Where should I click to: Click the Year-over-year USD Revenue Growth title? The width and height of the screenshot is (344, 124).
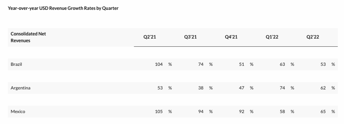[x=63, y=8]
